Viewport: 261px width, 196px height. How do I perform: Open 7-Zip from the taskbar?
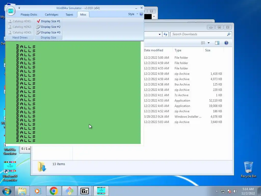[x=85, y=191]
